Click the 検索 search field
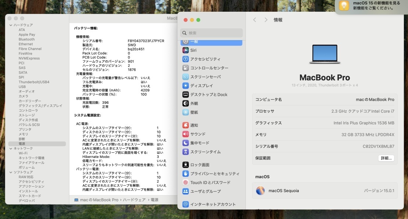The width and height of the screenshot is (408, 219). pos(212,33)
